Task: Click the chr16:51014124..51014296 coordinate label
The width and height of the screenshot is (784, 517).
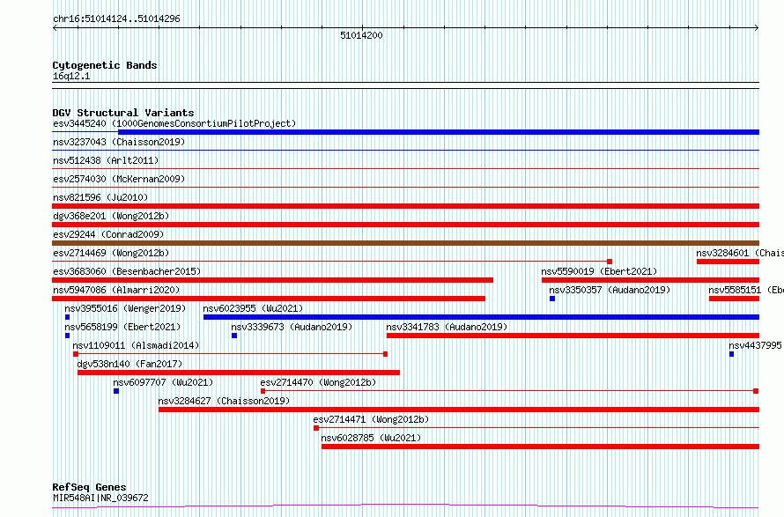Action: [116, 19]
